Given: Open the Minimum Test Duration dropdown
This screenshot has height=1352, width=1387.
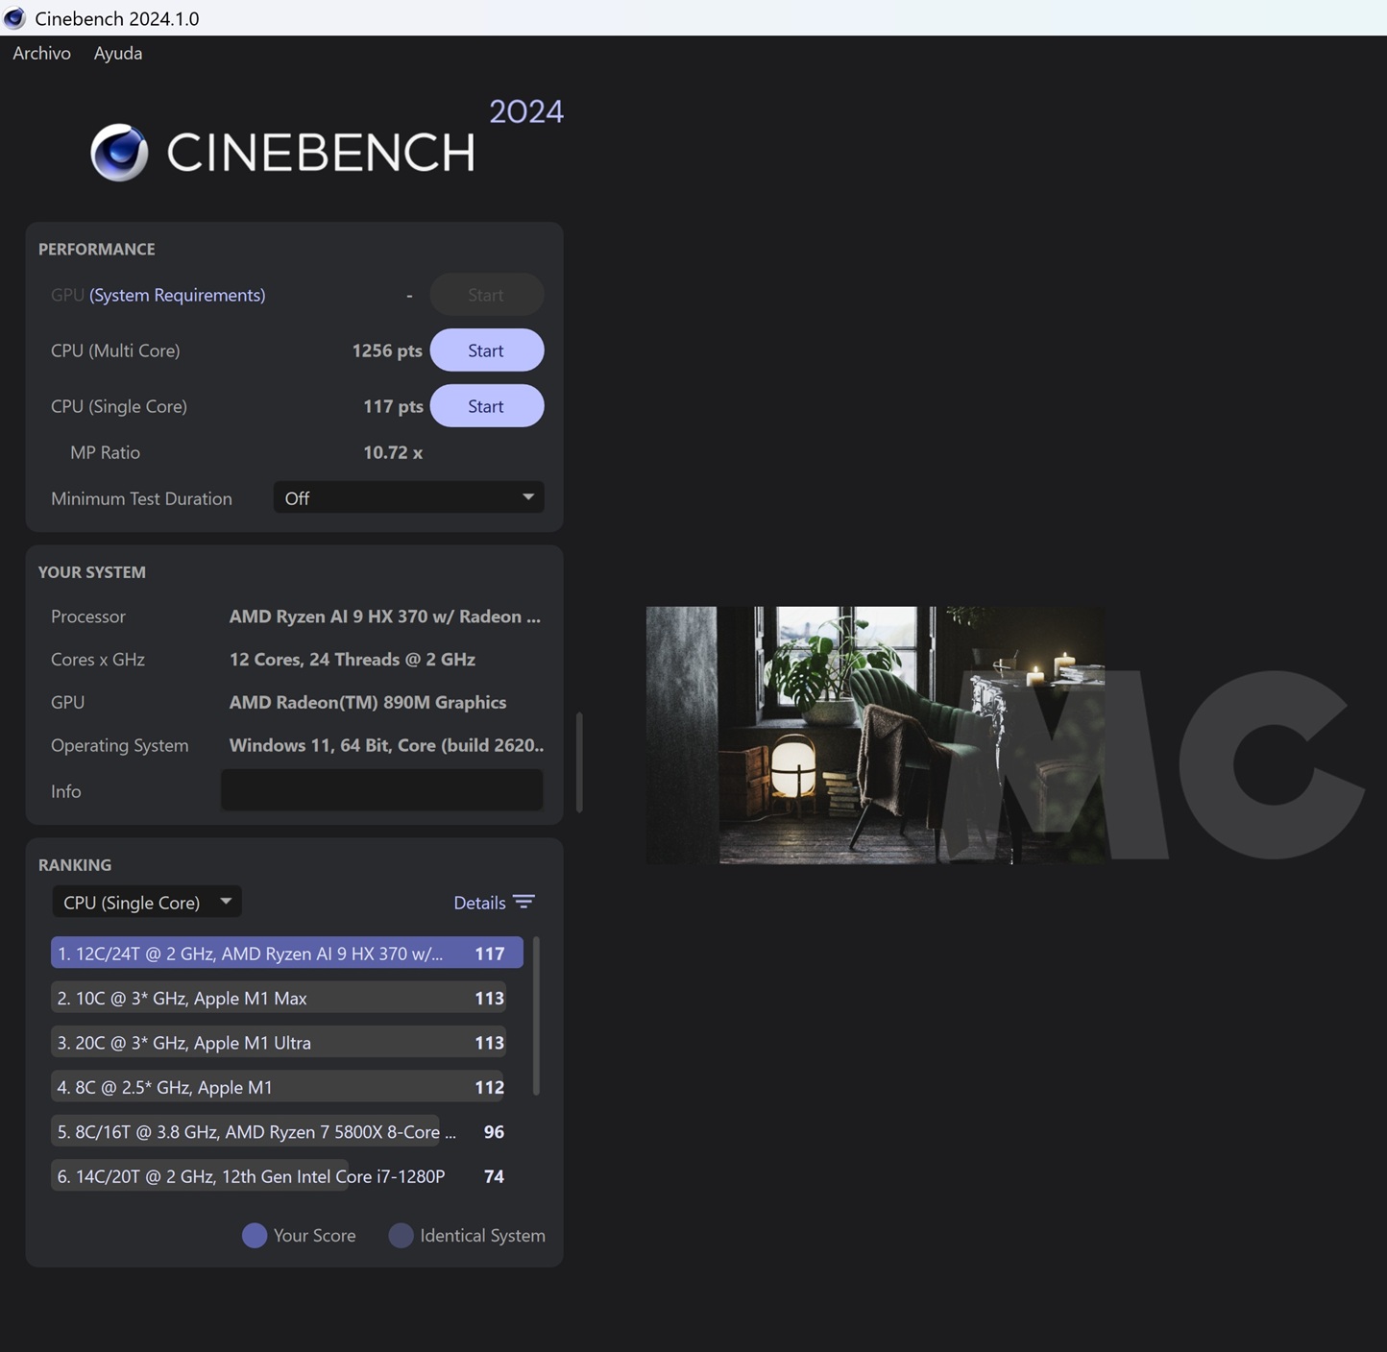Looking at the screenshot, I should click(408, 497).
